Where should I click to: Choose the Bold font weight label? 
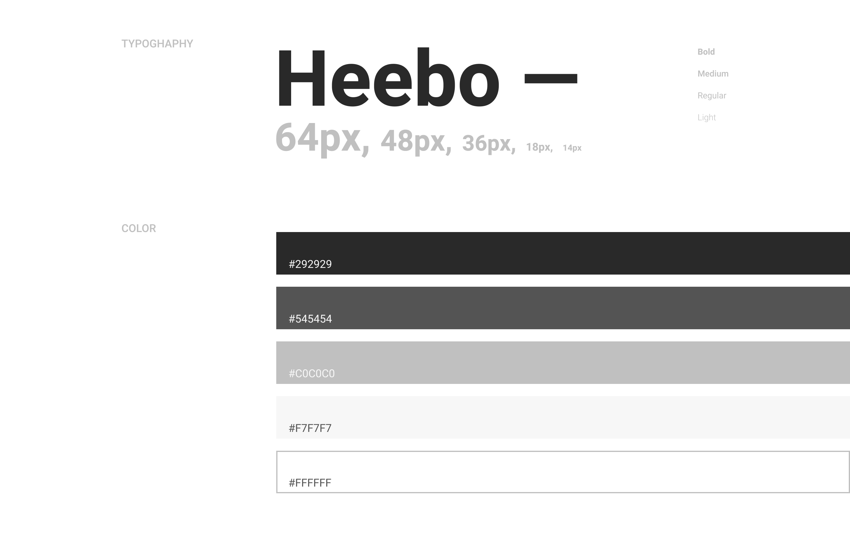coord(706,52)
